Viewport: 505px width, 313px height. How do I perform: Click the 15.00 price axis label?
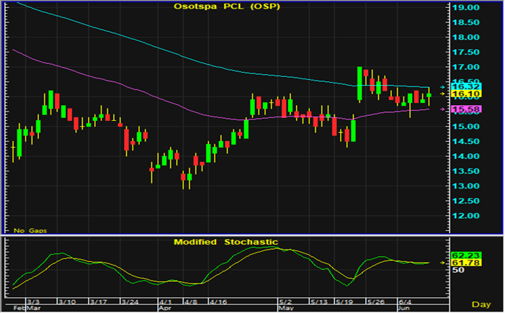click(465, 127)
